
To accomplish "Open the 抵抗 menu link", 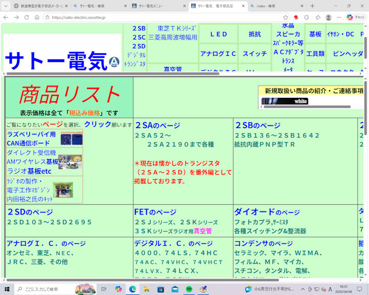I will tap(255, 34).
